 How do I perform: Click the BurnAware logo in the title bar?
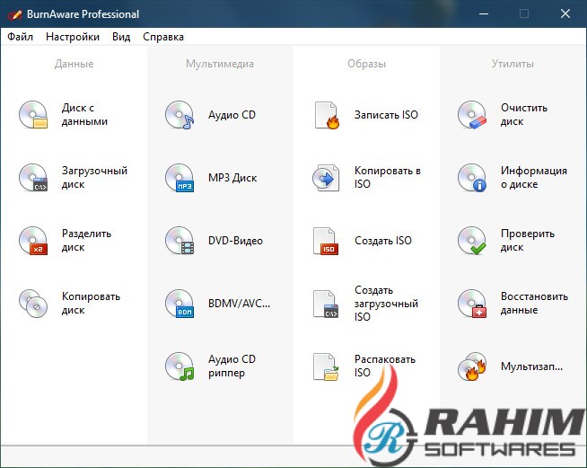[x=14, y=14]
